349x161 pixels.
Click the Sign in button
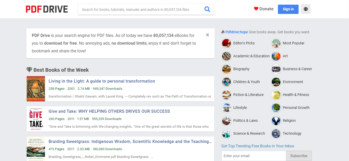click(x=288, y=9)
